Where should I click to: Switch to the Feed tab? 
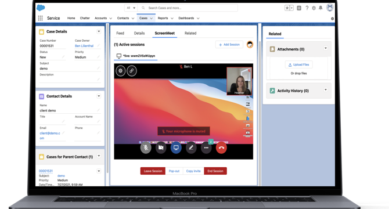(120, 33)
